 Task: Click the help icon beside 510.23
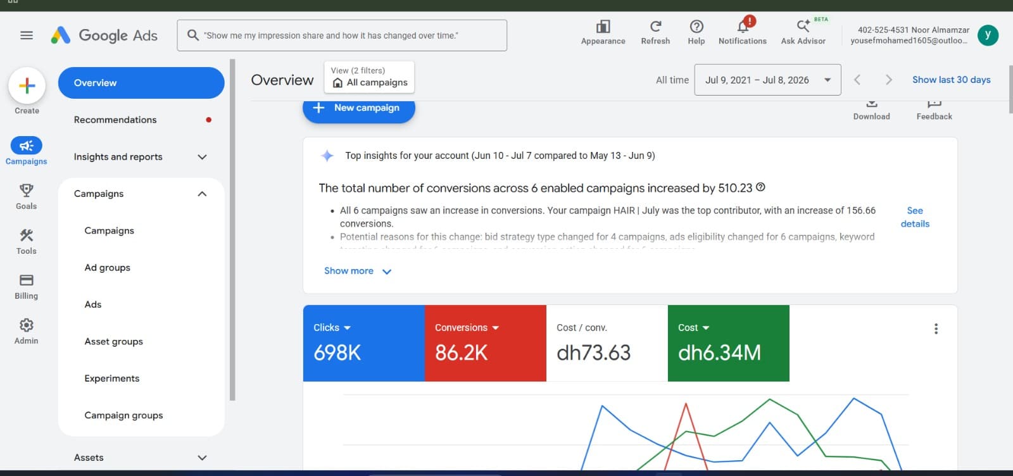760,187
